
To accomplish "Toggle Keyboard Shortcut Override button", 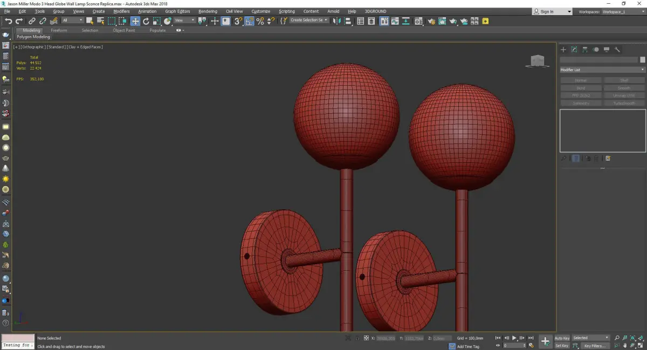I will [225, 21].
